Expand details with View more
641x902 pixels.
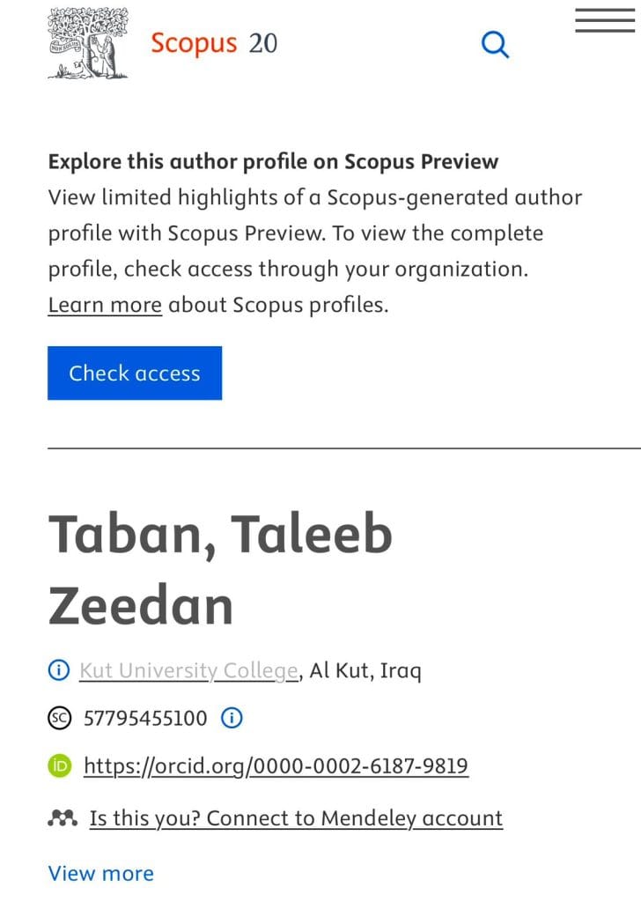click(100, 873)
